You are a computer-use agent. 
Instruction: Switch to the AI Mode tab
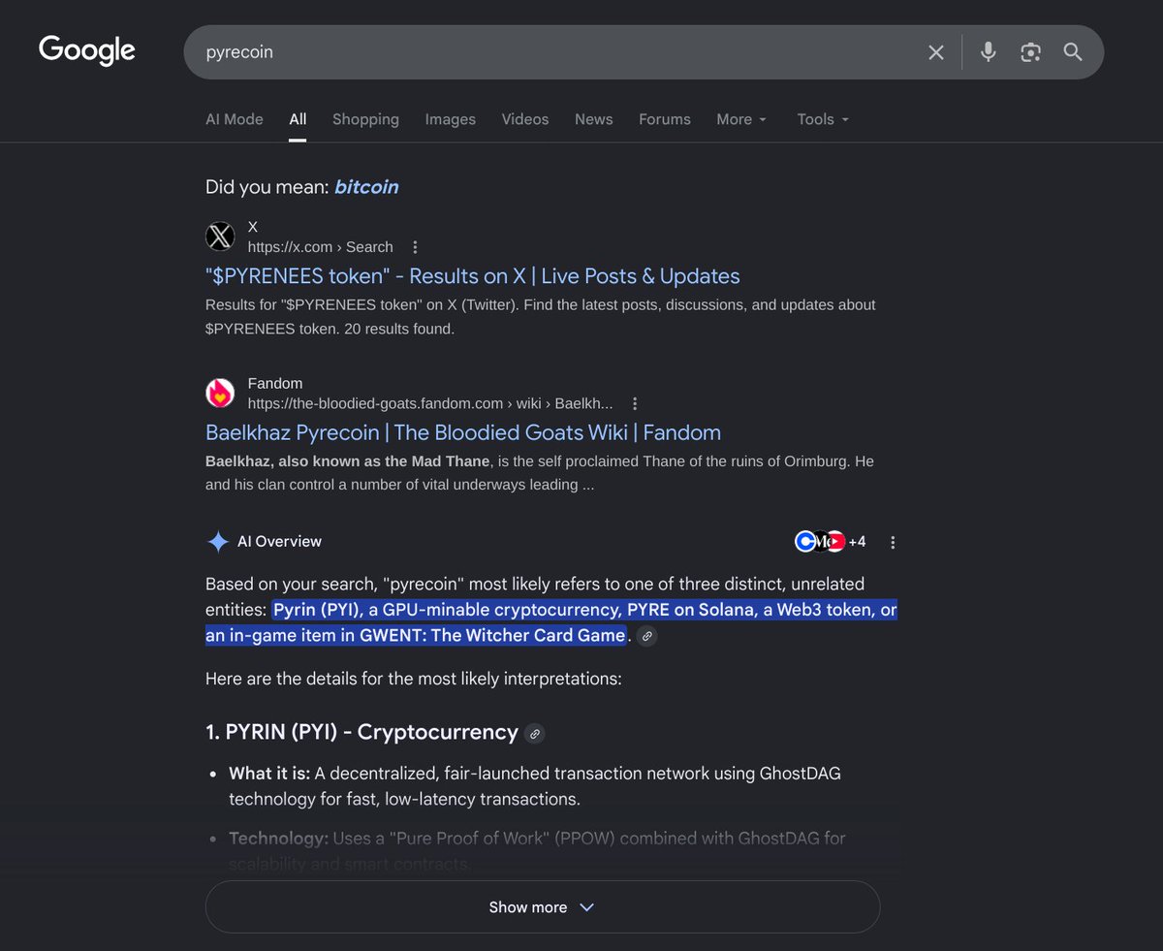235,119
